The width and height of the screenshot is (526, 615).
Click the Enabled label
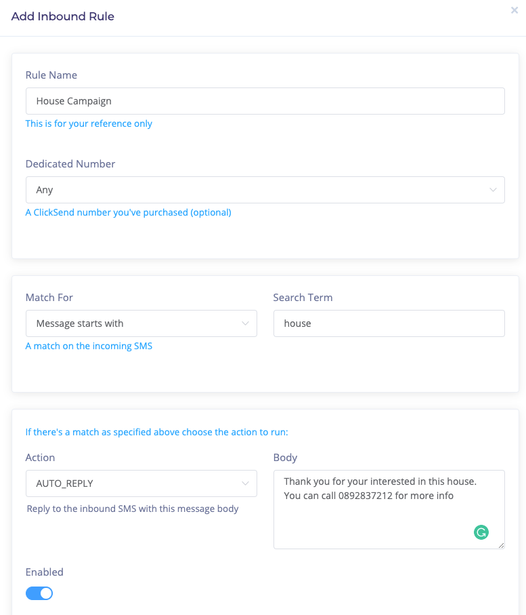tap(44, 572)
